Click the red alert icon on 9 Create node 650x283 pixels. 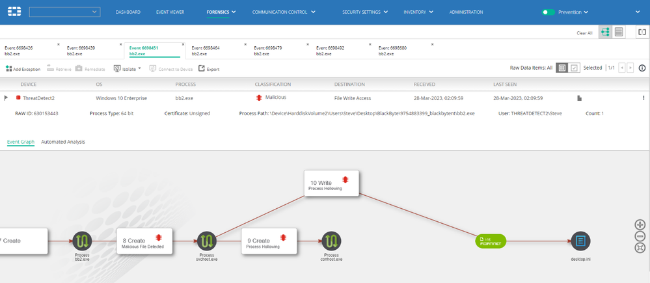[283, 238]
